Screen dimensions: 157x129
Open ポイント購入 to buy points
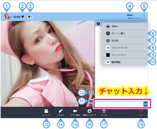click(124, 33)
